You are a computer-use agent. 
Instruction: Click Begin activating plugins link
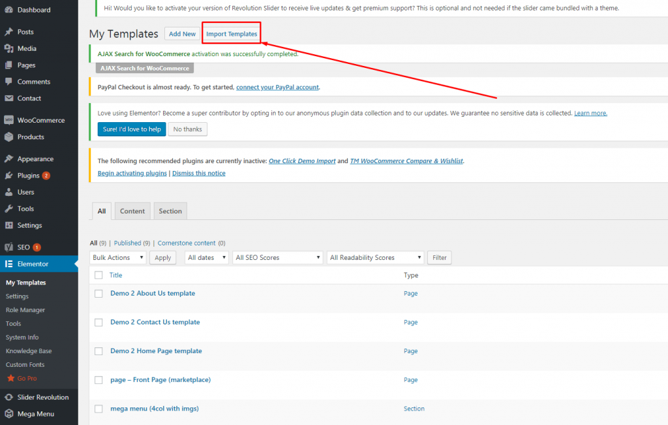tap(132, 173)
